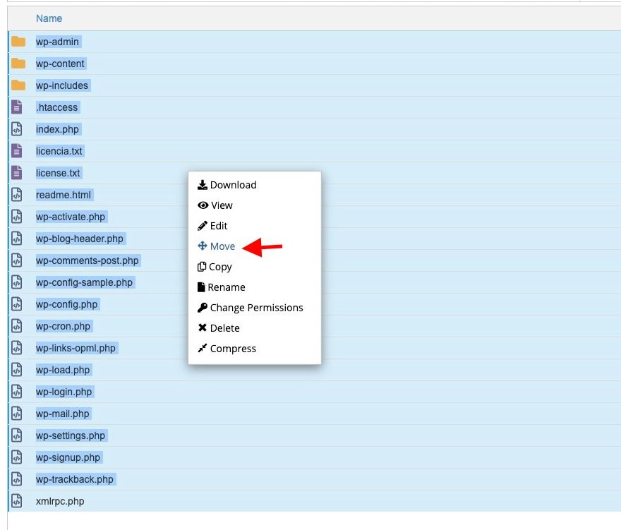
Task: Click the readme.html file icon
Action: click(x=17, y=195)
